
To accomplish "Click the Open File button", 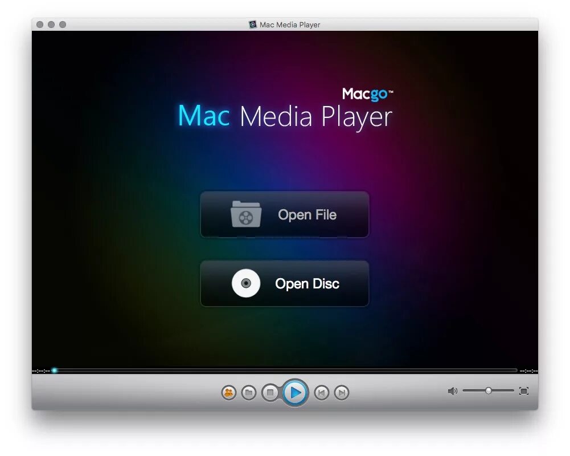I will click(x=285, y=215).
